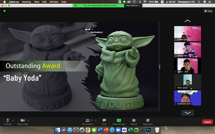Click the Siri menu bar icon
Screen dimensions: 215x134
pyautogui.click(x=205, y=2)
